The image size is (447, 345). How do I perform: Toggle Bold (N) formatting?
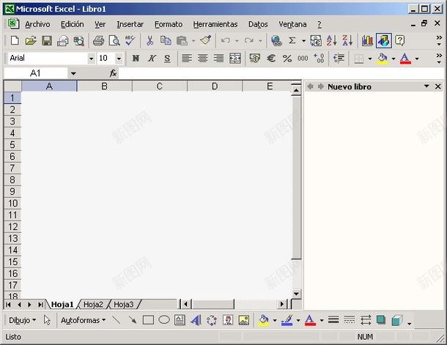click(136, 59)
